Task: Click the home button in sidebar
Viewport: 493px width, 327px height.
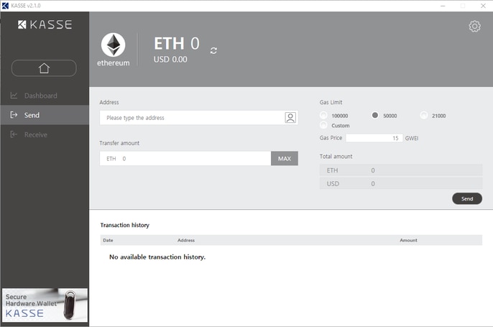Action: (44, 68)
